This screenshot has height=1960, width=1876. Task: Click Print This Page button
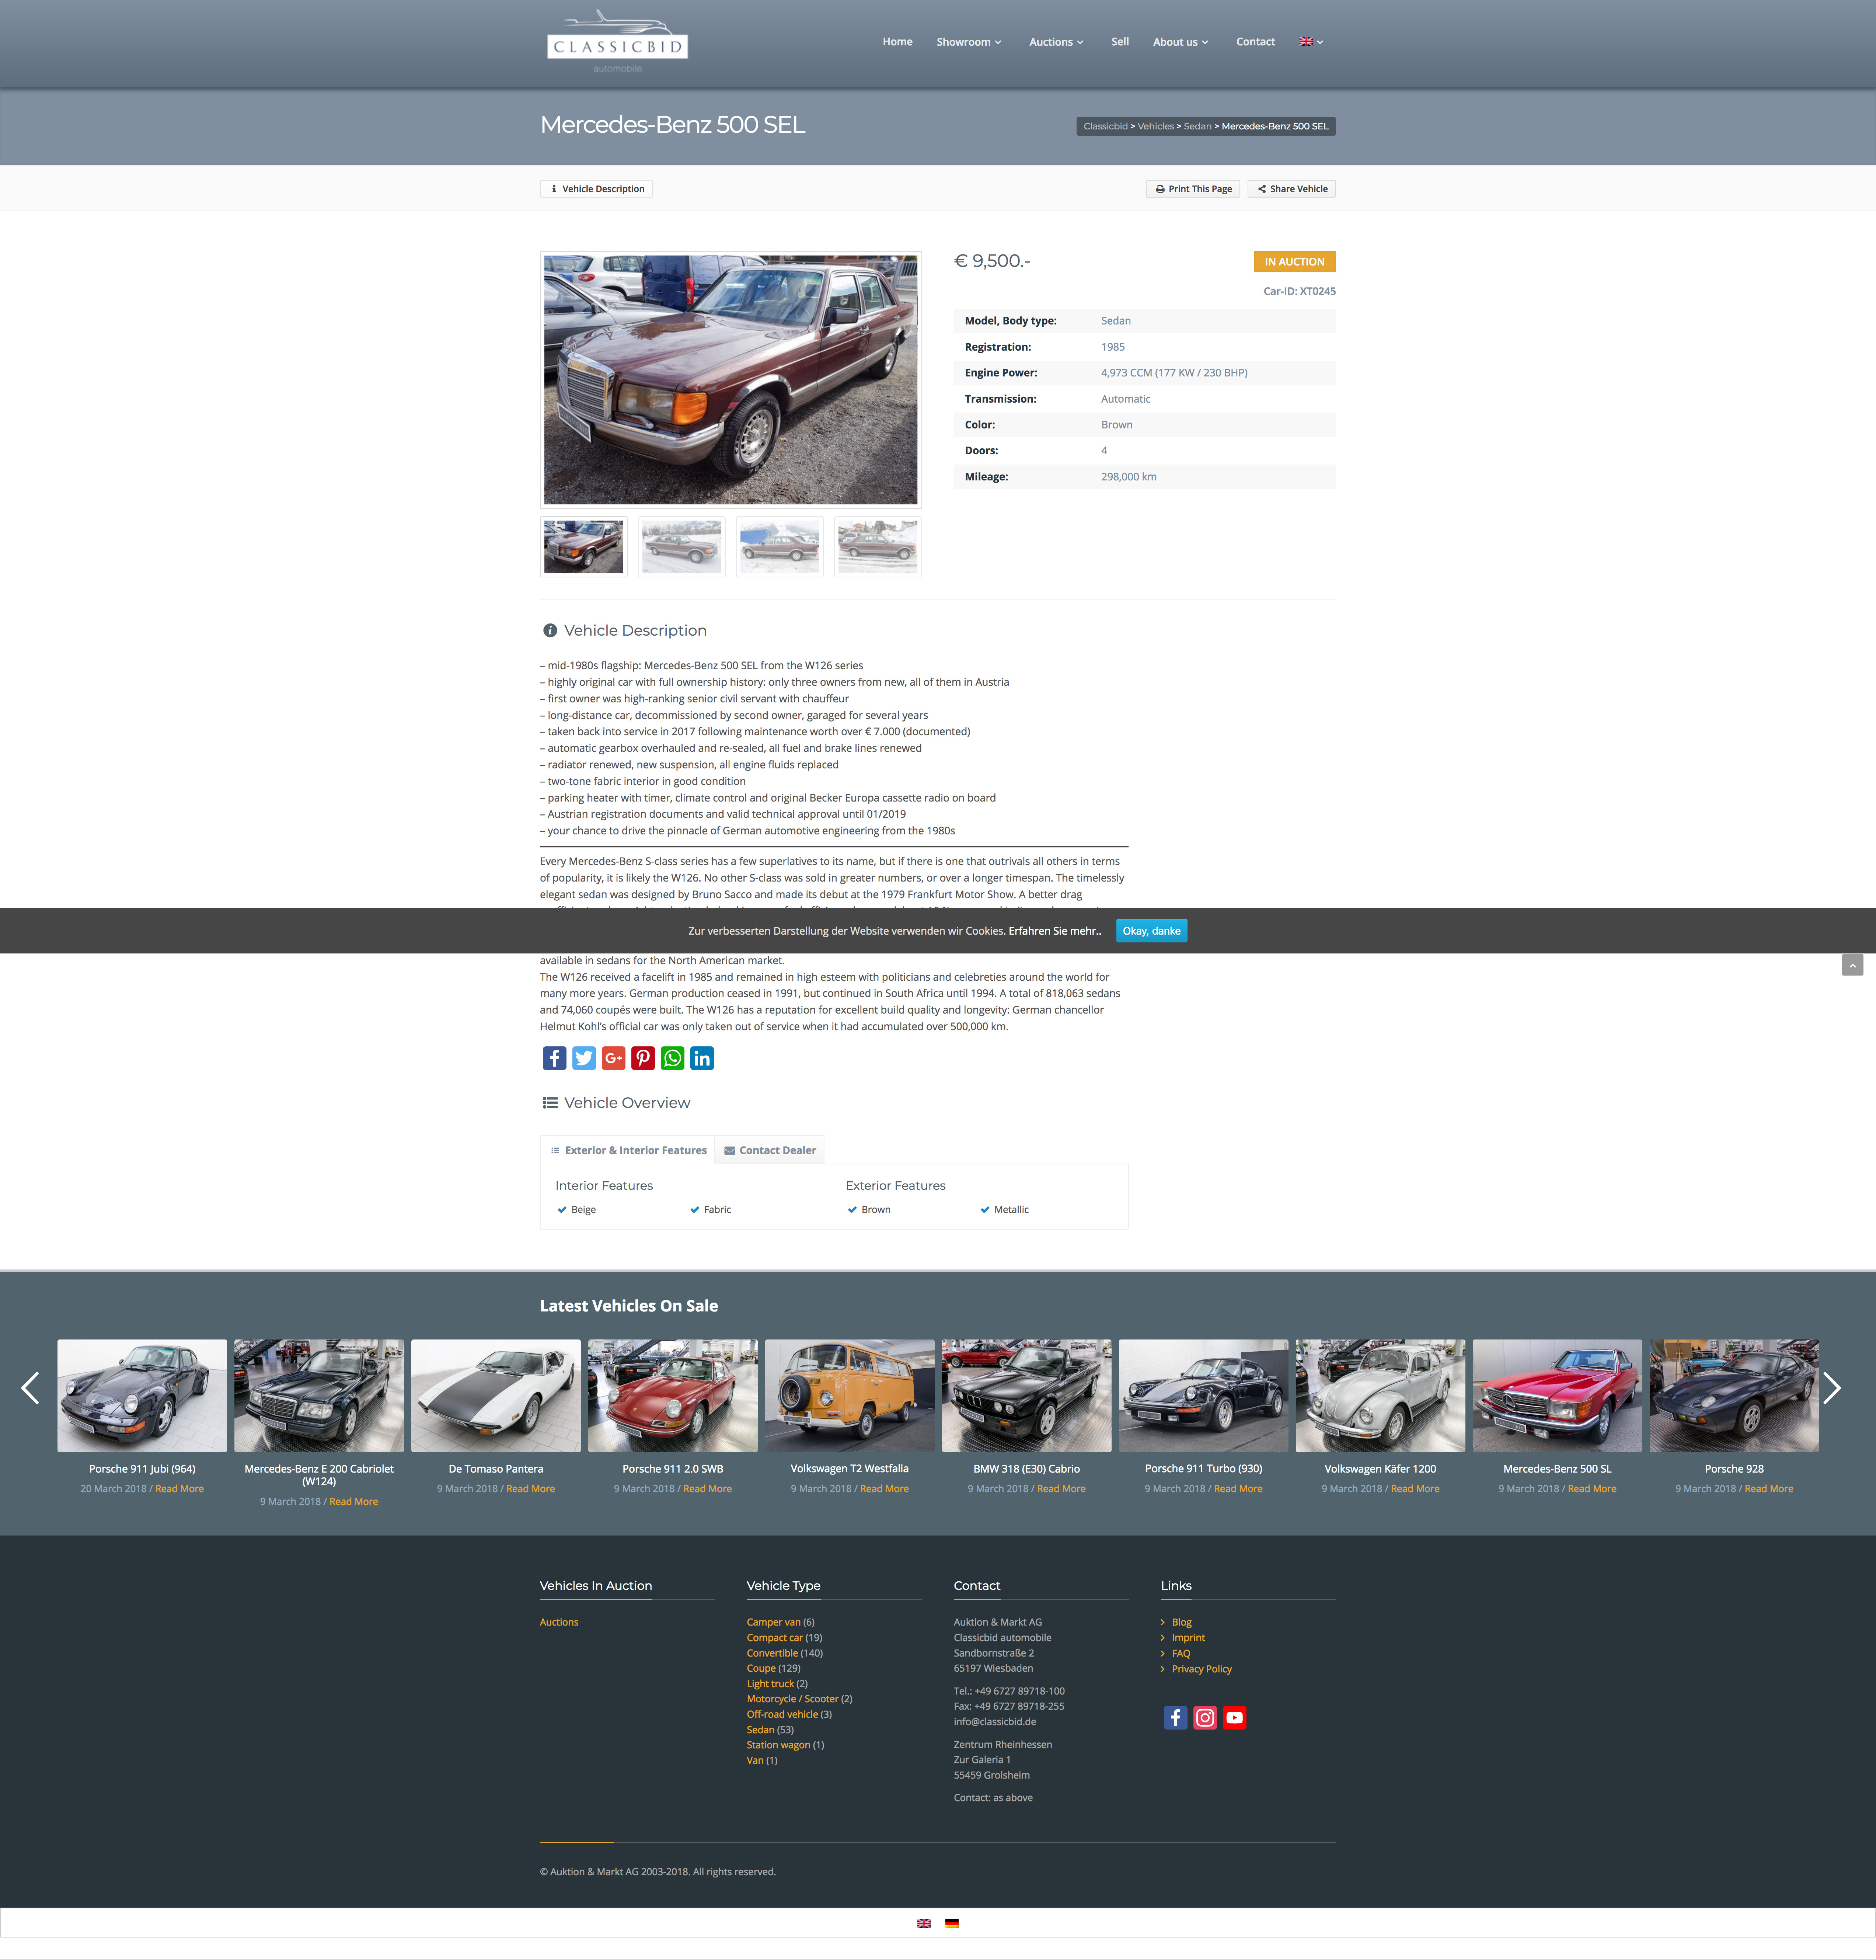pyautogui.click(x=1193, y=189)
